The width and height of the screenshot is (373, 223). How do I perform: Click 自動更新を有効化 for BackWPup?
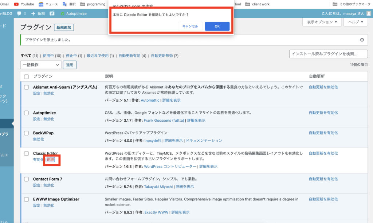point(323,133)
